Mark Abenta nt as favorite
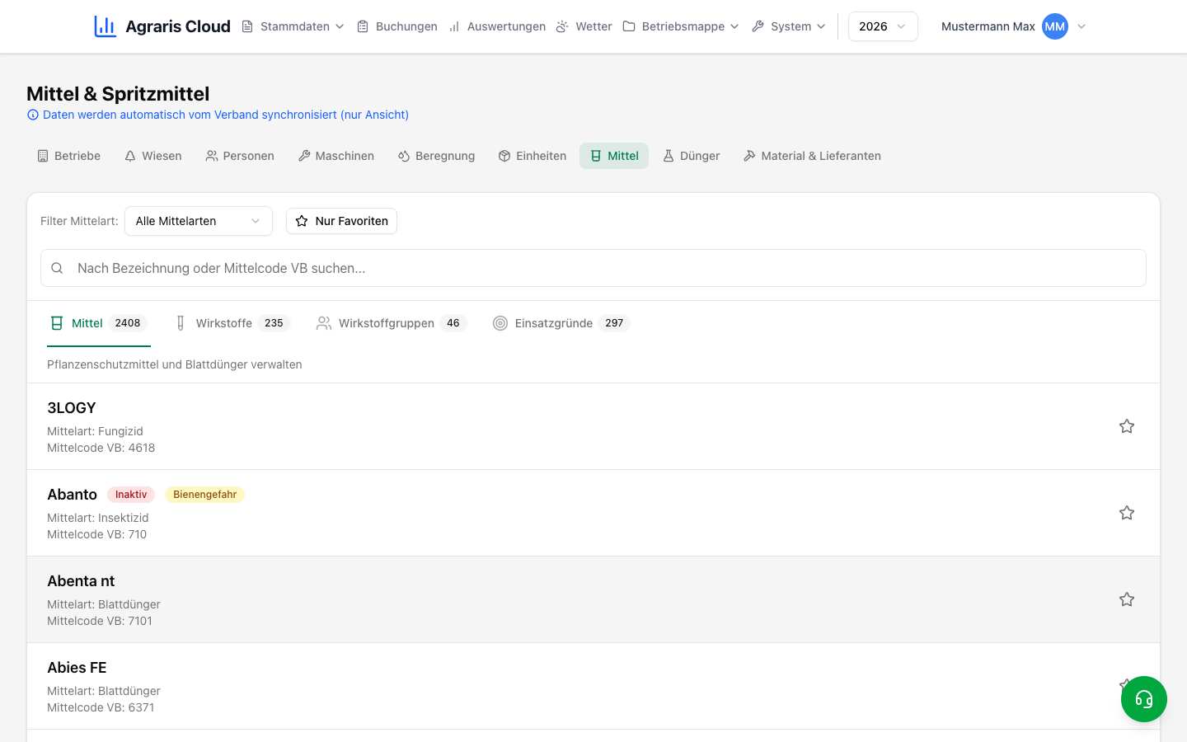 coord(1127,599)
